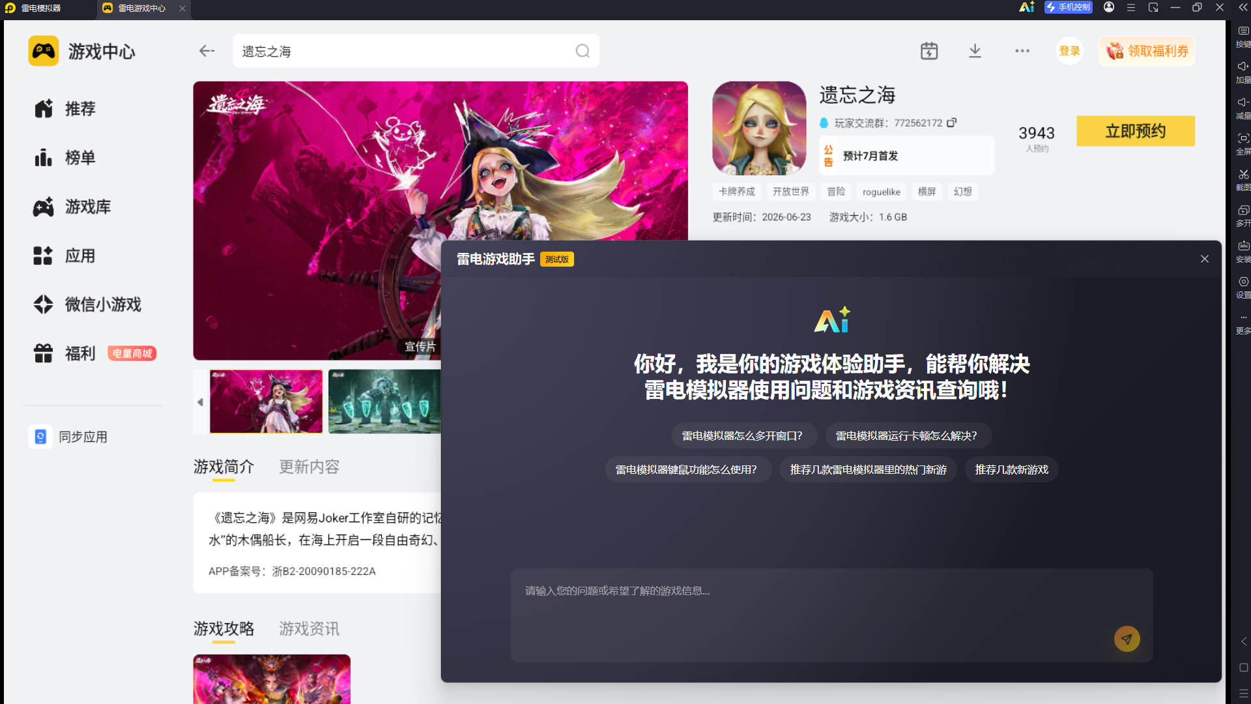Switch to 更新内容 tab
1251x704 pixels.
309,467
